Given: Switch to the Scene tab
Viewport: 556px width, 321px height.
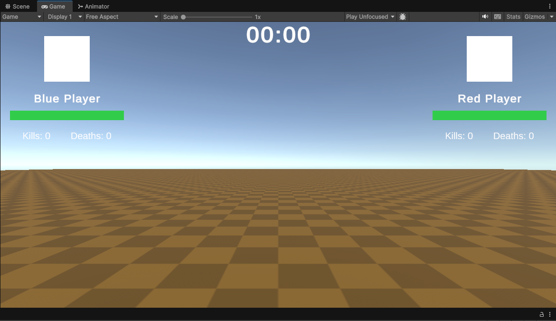Looking at the screenshot, I should point(18,6).
